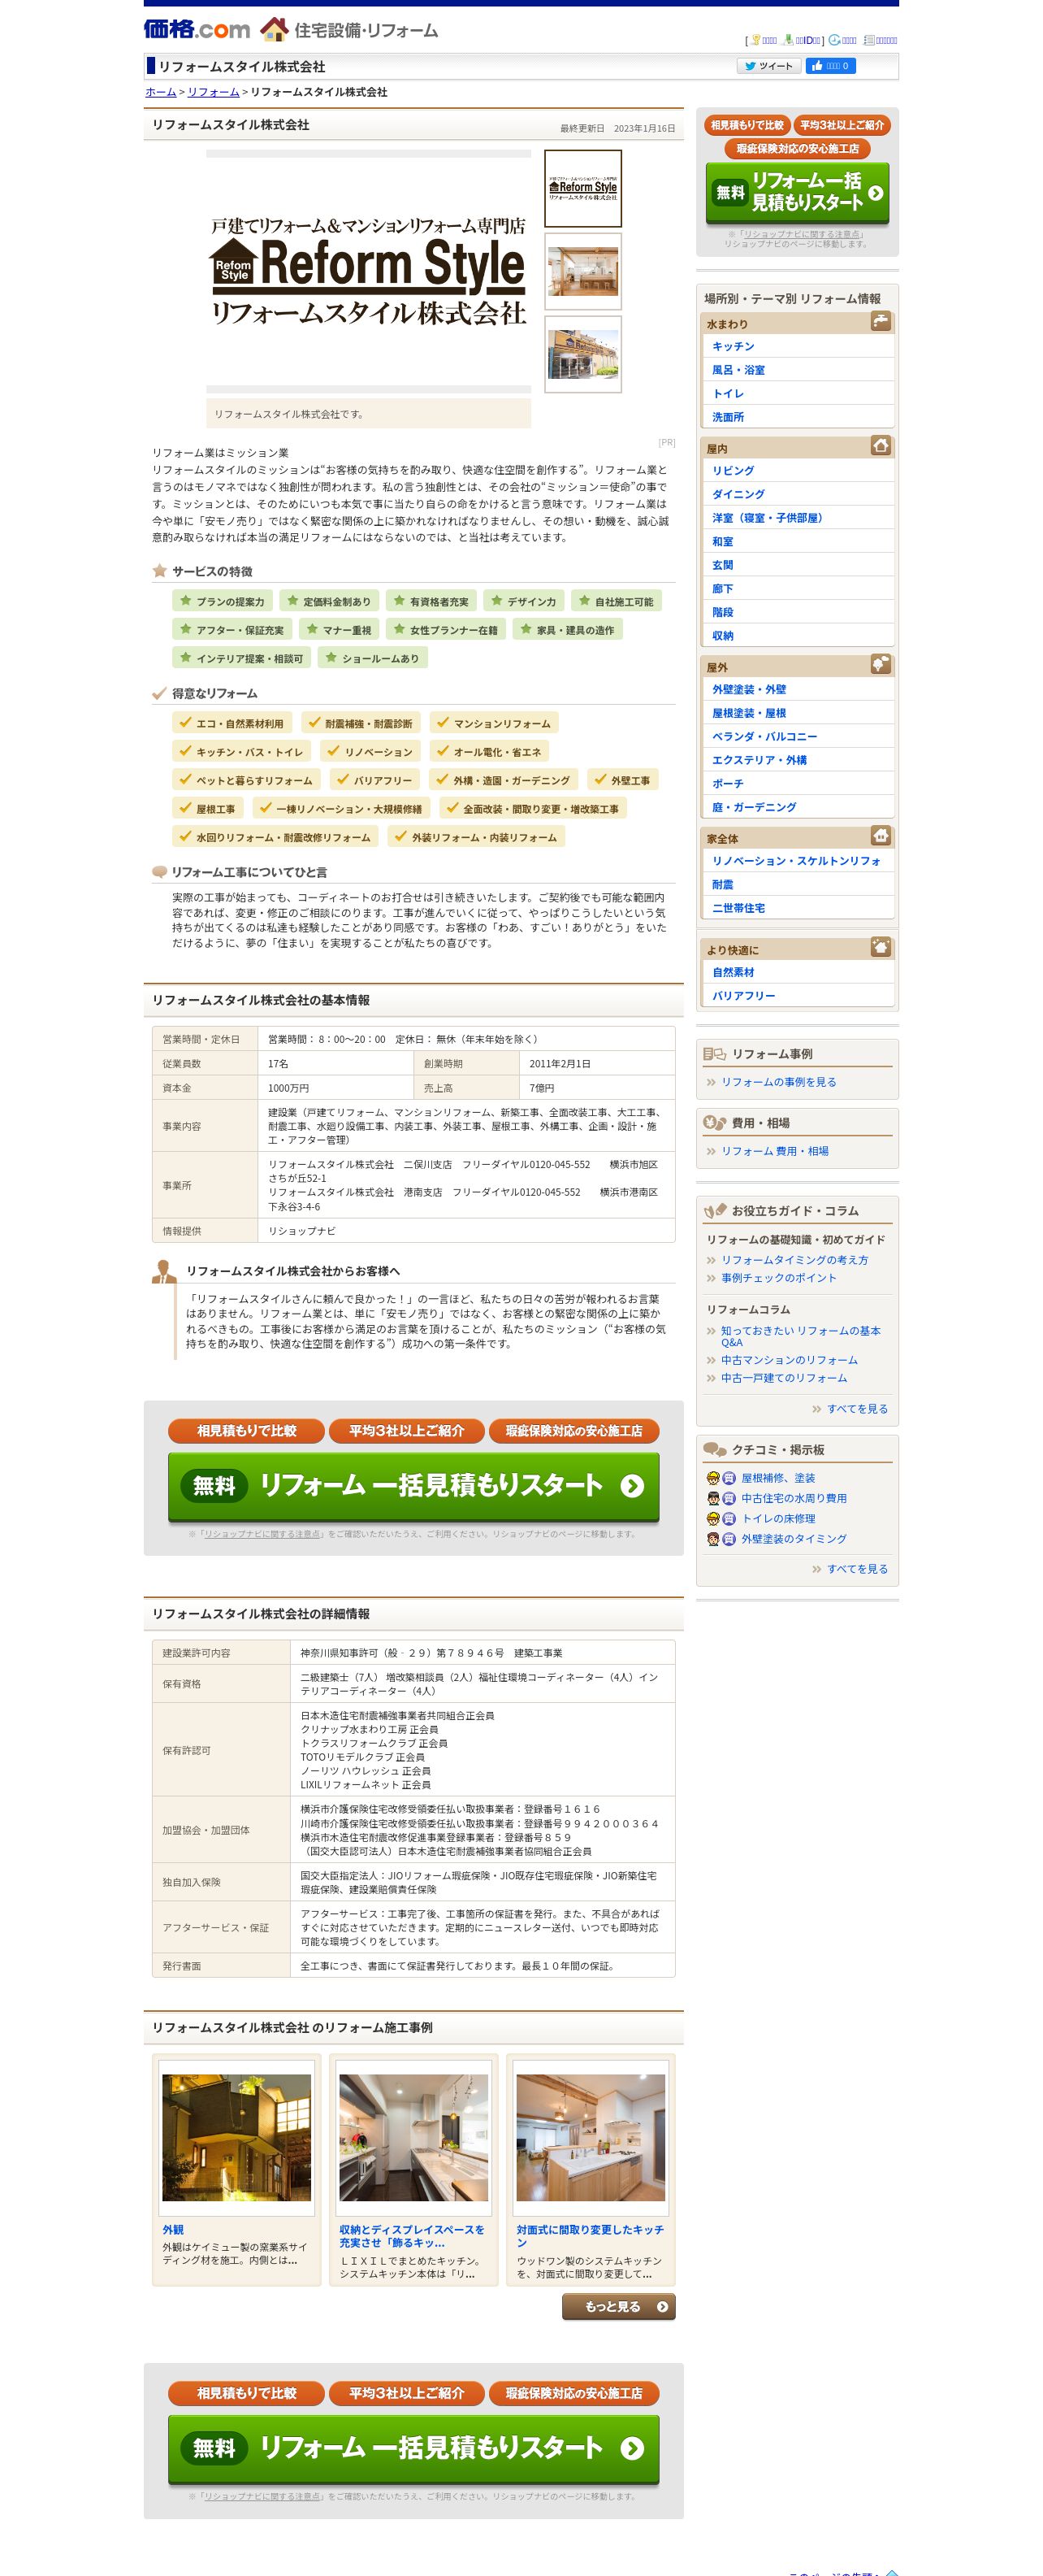Open the リノベーション・スケルトンリフォ link
Screen dimensions: 1043x2576
796,861
